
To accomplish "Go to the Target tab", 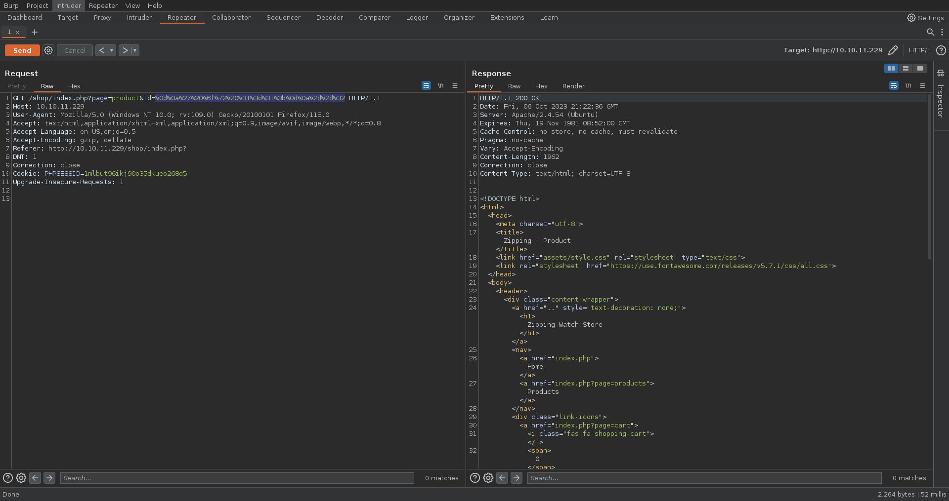I will tap(68, 18).
